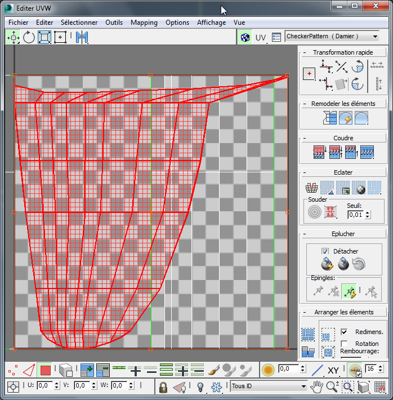
Task: Click the Grow selection icon with plus
Action: [87, 370]
